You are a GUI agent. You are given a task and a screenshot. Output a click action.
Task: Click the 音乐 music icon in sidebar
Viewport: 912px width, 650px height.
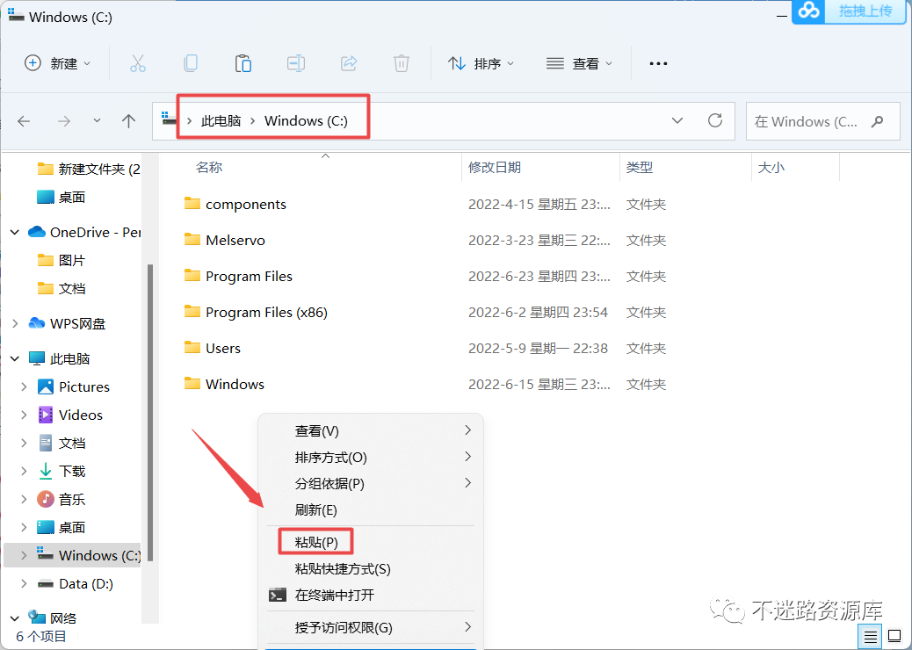(46, 499)
